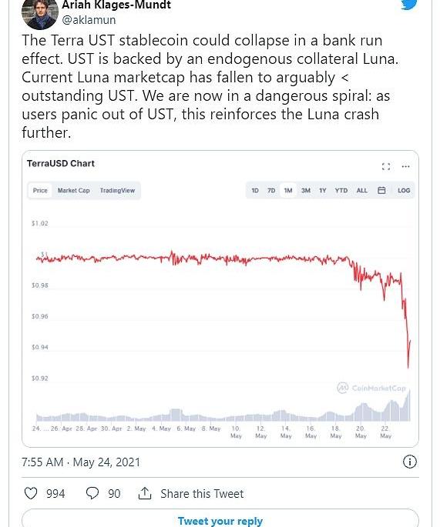
Task: Open chart three-dot options menu
Action: (x=405, y=166)
